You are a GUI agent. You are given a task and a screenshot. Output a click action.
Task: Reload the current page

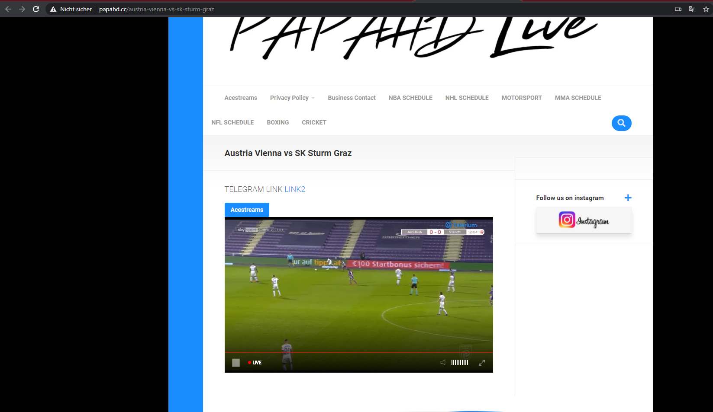36,9
